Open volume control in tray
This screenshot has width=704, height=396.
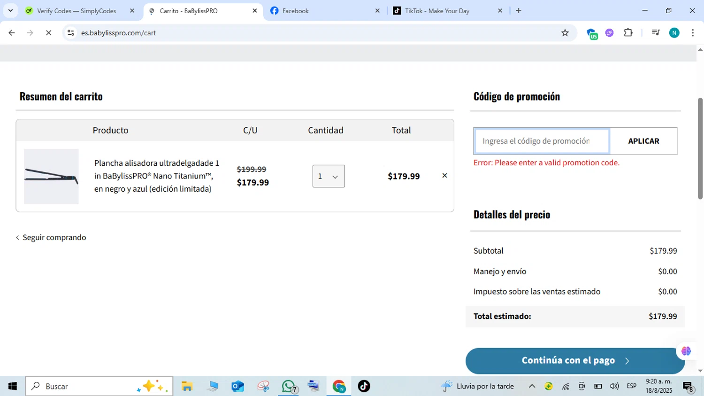[614, 386]
